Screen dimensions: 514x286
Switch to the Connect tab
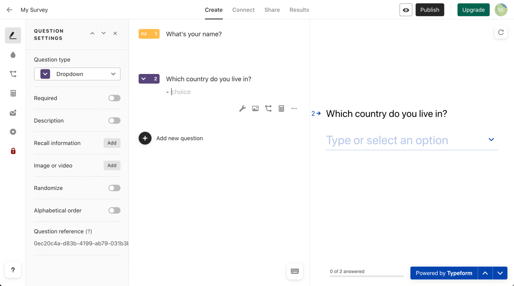pyautogui.click(x=243, y=10)
